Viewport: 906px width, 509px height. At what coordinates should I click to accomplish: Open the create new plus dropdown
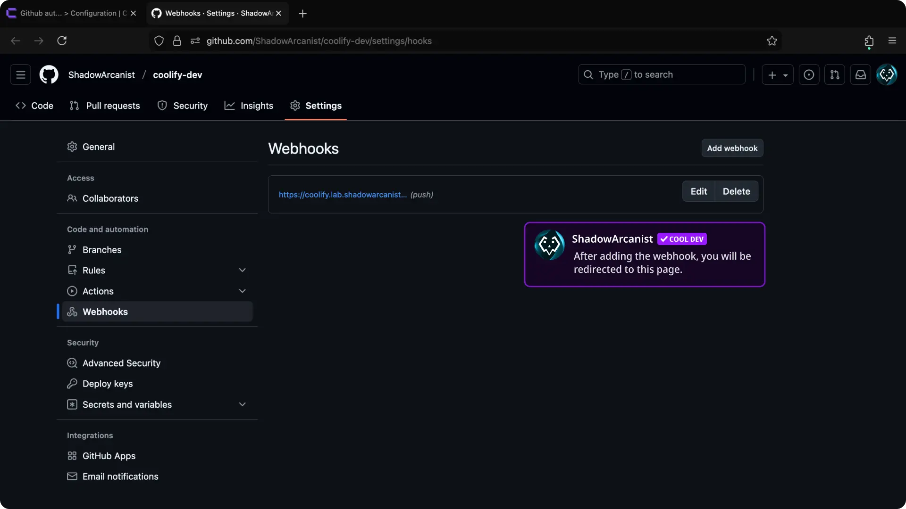point(777,74)
